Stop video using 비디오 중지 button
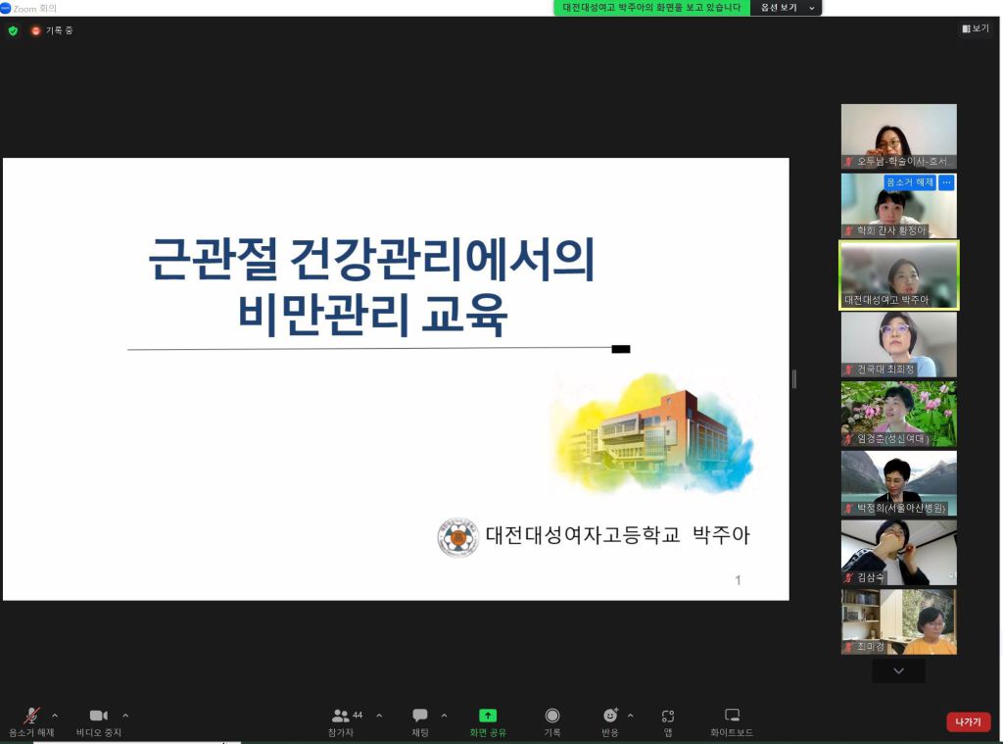Image resolution: width=1003 pixels, height=744 pixels. (98, 717)
